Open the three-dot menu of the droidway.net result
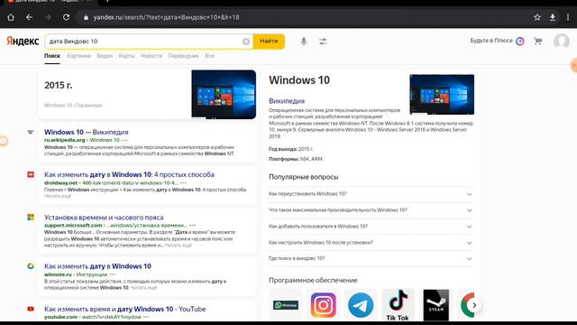The width and height of the screenshot is (577, 325). point(183,182)
